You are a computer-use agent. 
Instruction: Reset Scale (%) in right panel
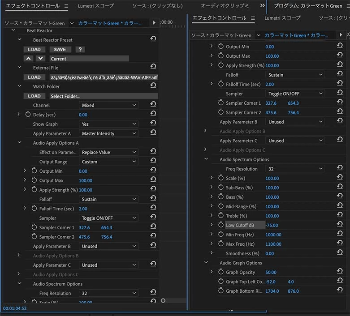click(x=340, y=177)
